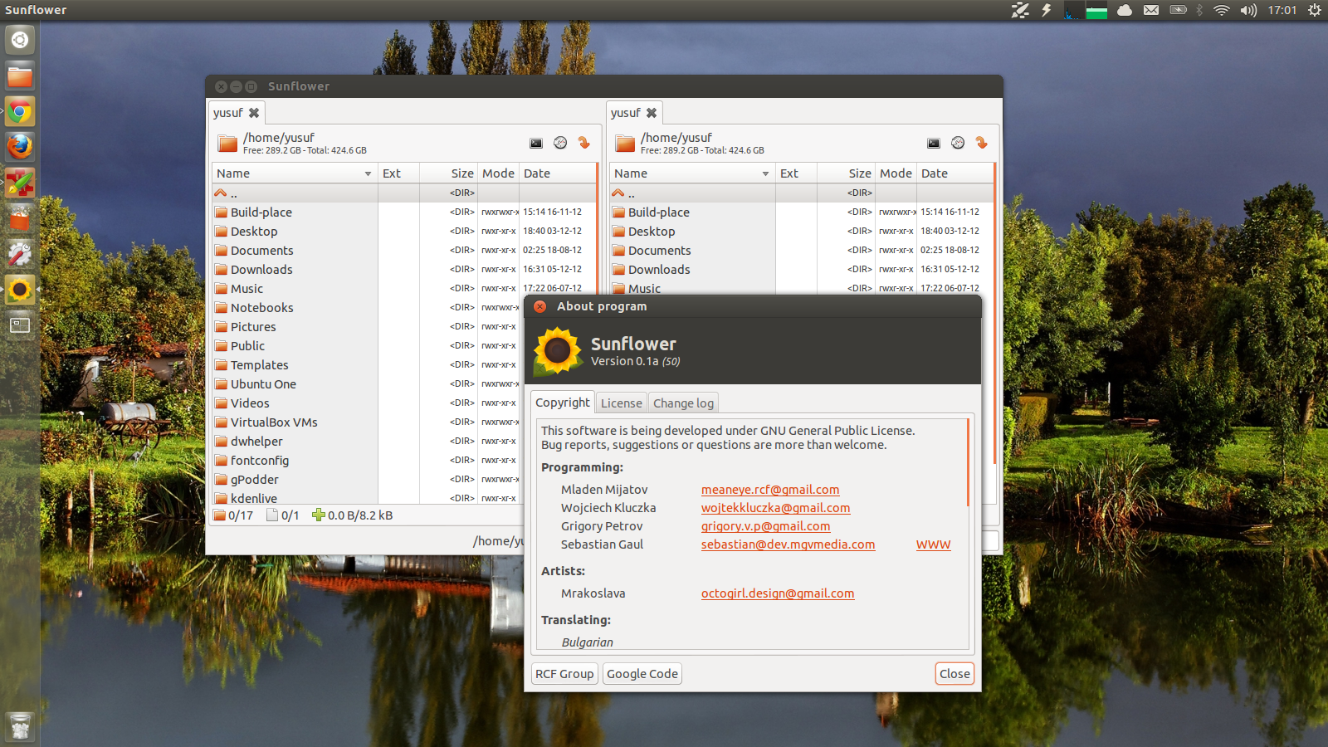Click the About dialog credits scrollbar
Viewport: 1328px width, 747px height.
coord(968,462)
